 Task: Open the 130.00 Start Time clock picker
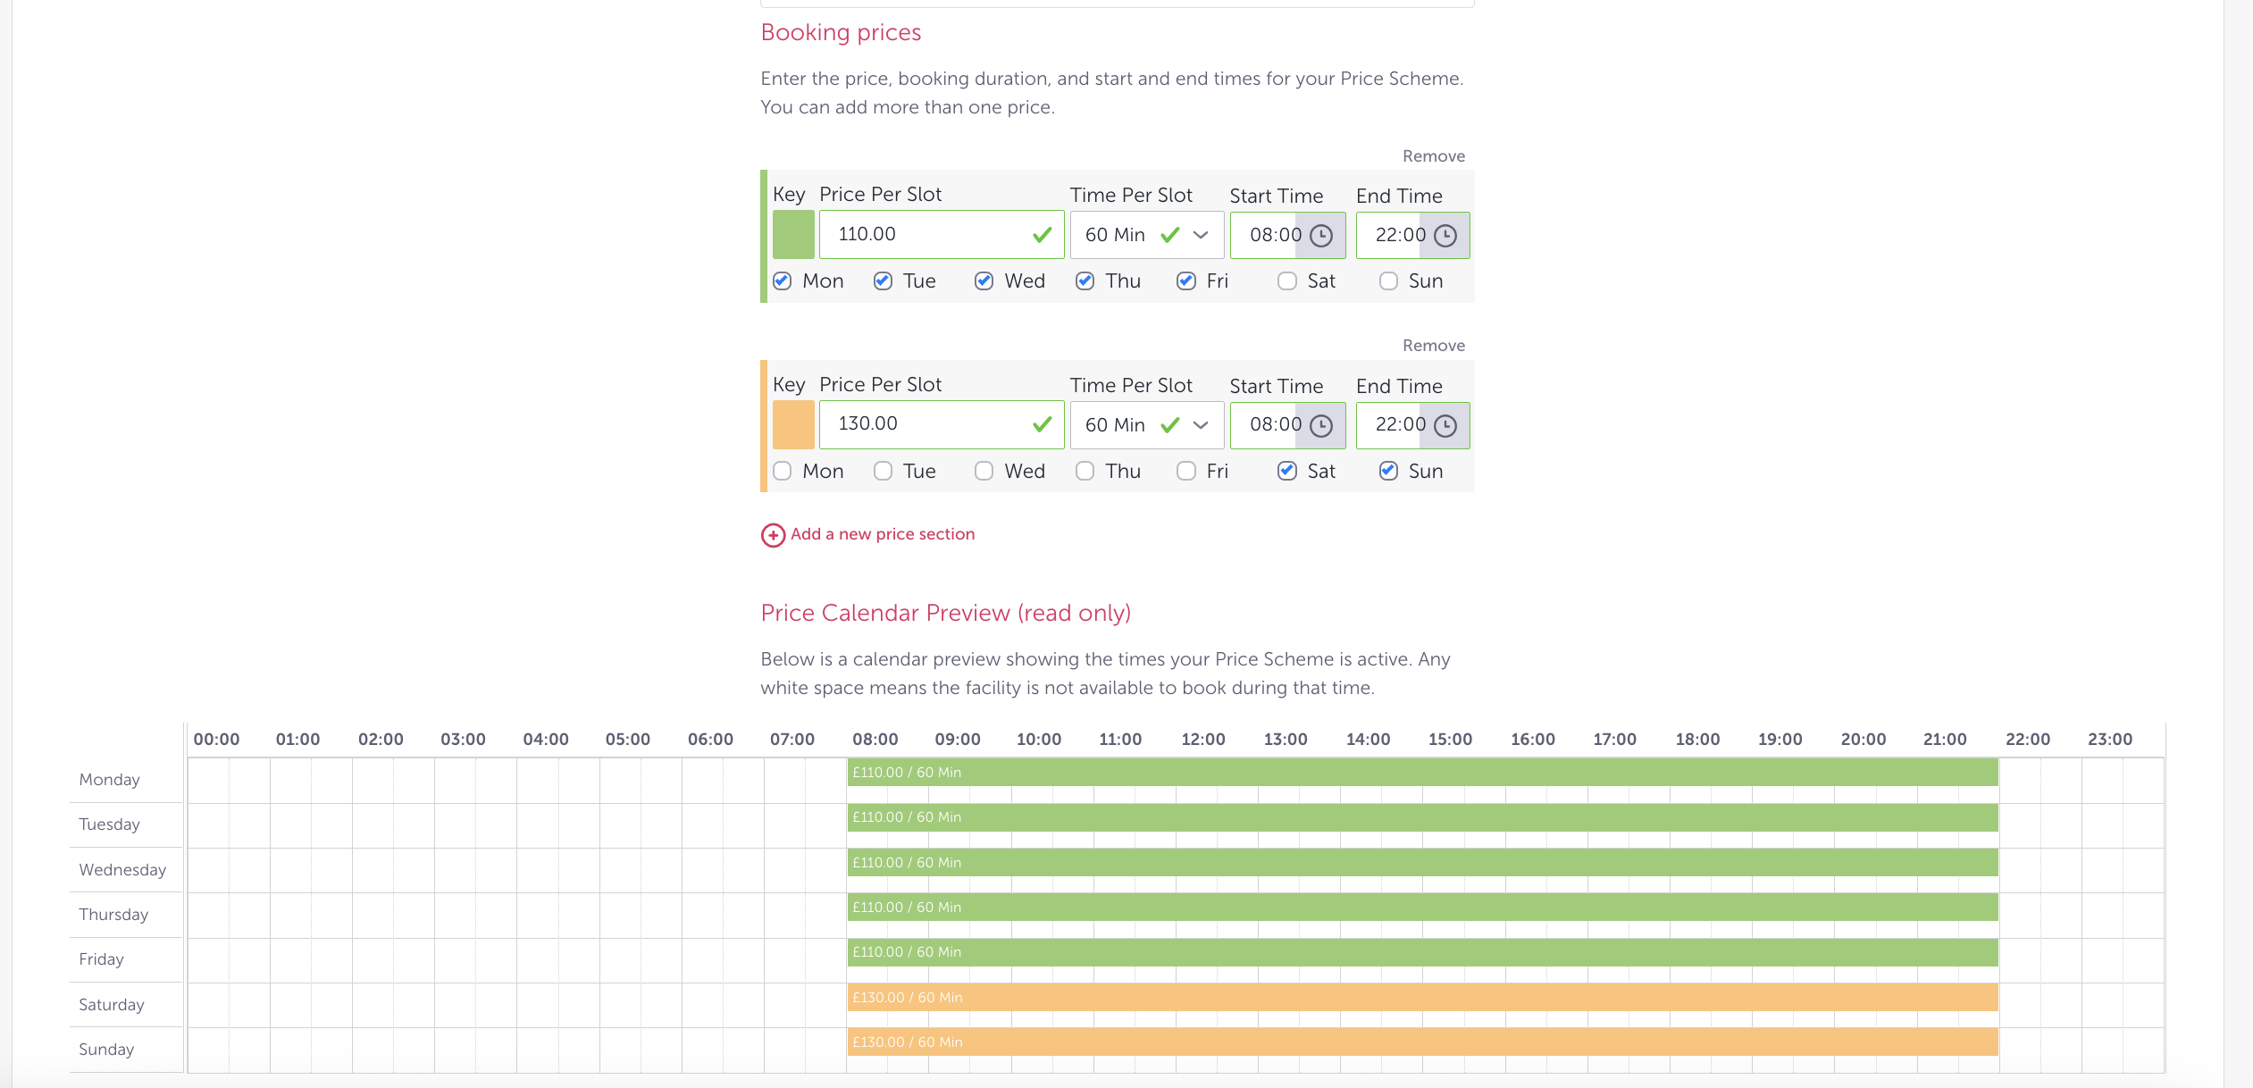[x=1320, y=426]
